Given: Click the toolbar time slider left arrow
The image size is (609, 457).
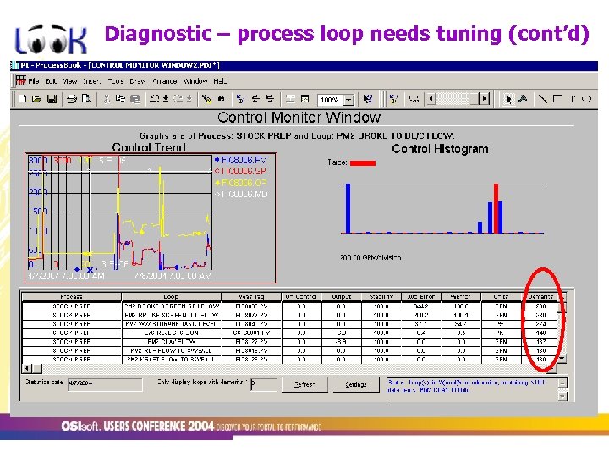Looking at the screenshot, I should pyautogui.click(x=431, y=99).
